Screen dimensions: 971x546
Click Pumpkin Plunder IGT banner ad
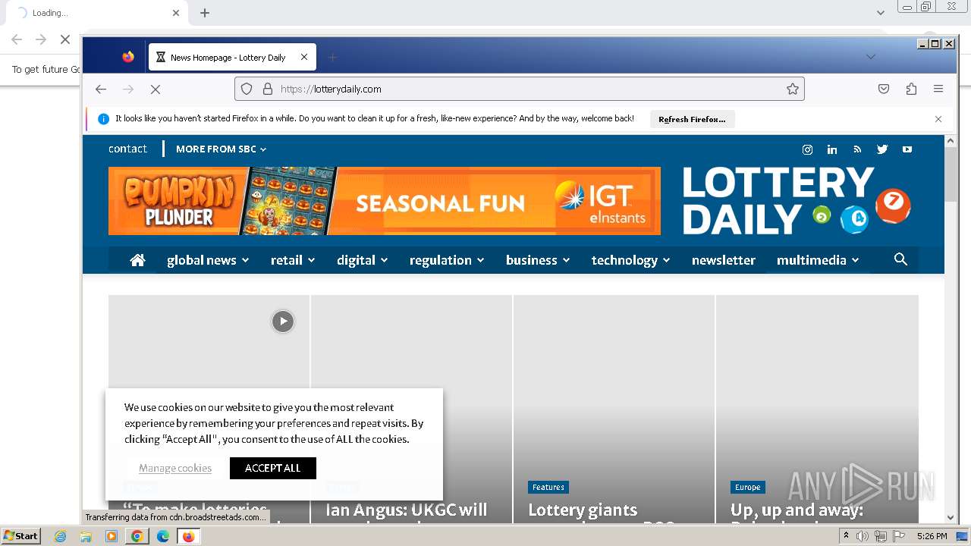385,201
